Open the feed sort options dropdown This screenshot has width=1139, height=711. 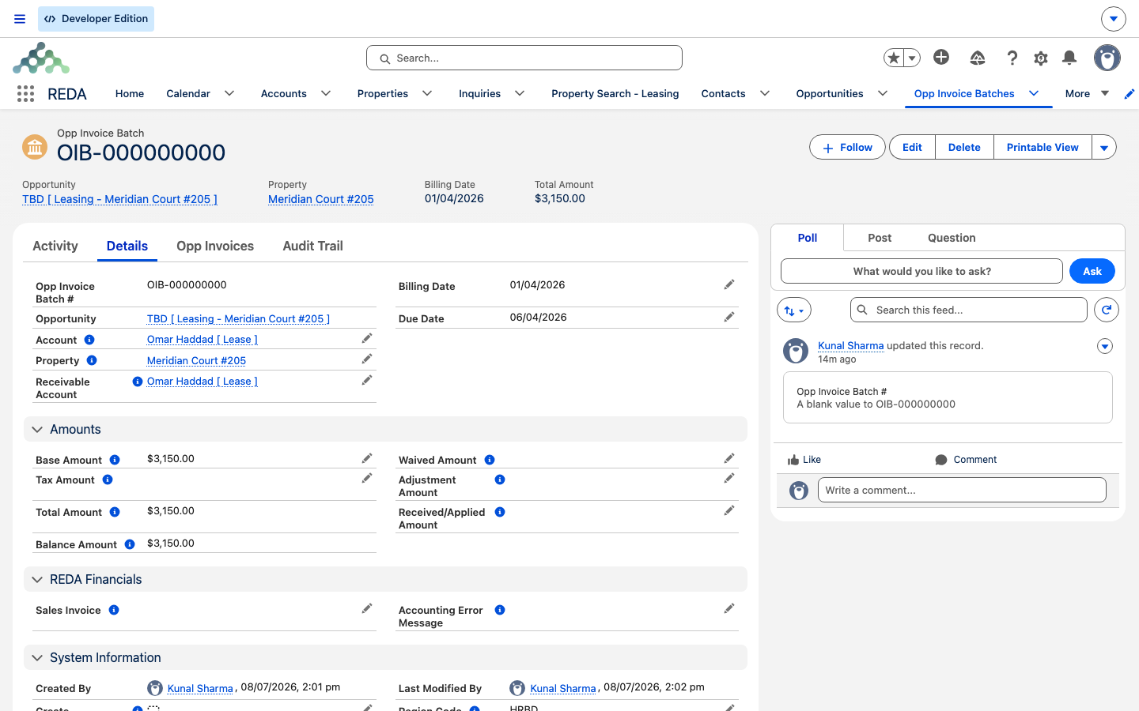[794, 310]
